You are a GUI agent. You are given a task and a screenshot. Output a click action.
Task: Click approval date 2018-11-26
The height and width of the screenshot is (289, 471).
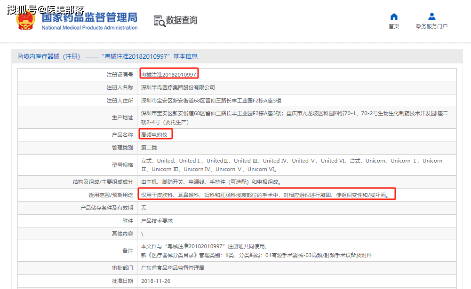point(156,281)
